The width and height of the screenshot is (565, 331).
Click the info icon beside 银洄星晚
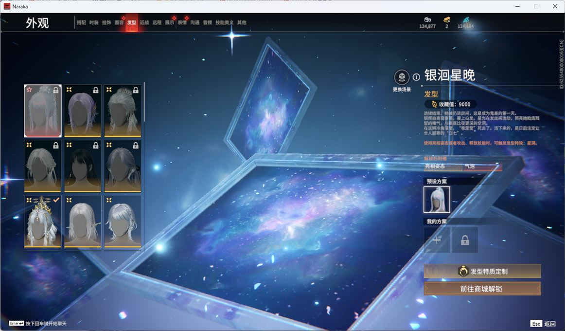[416, 77]
